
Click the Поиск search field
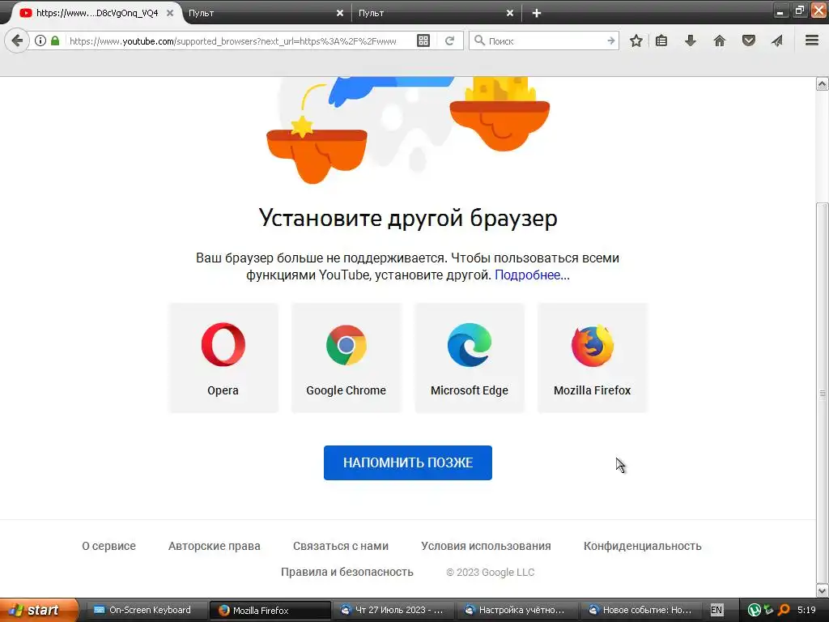click(x=545, y=40)
